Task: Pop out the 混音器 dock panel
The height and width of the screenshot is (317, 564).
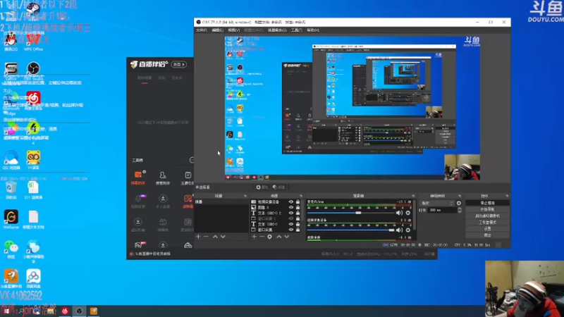Action: pos(413,196)
